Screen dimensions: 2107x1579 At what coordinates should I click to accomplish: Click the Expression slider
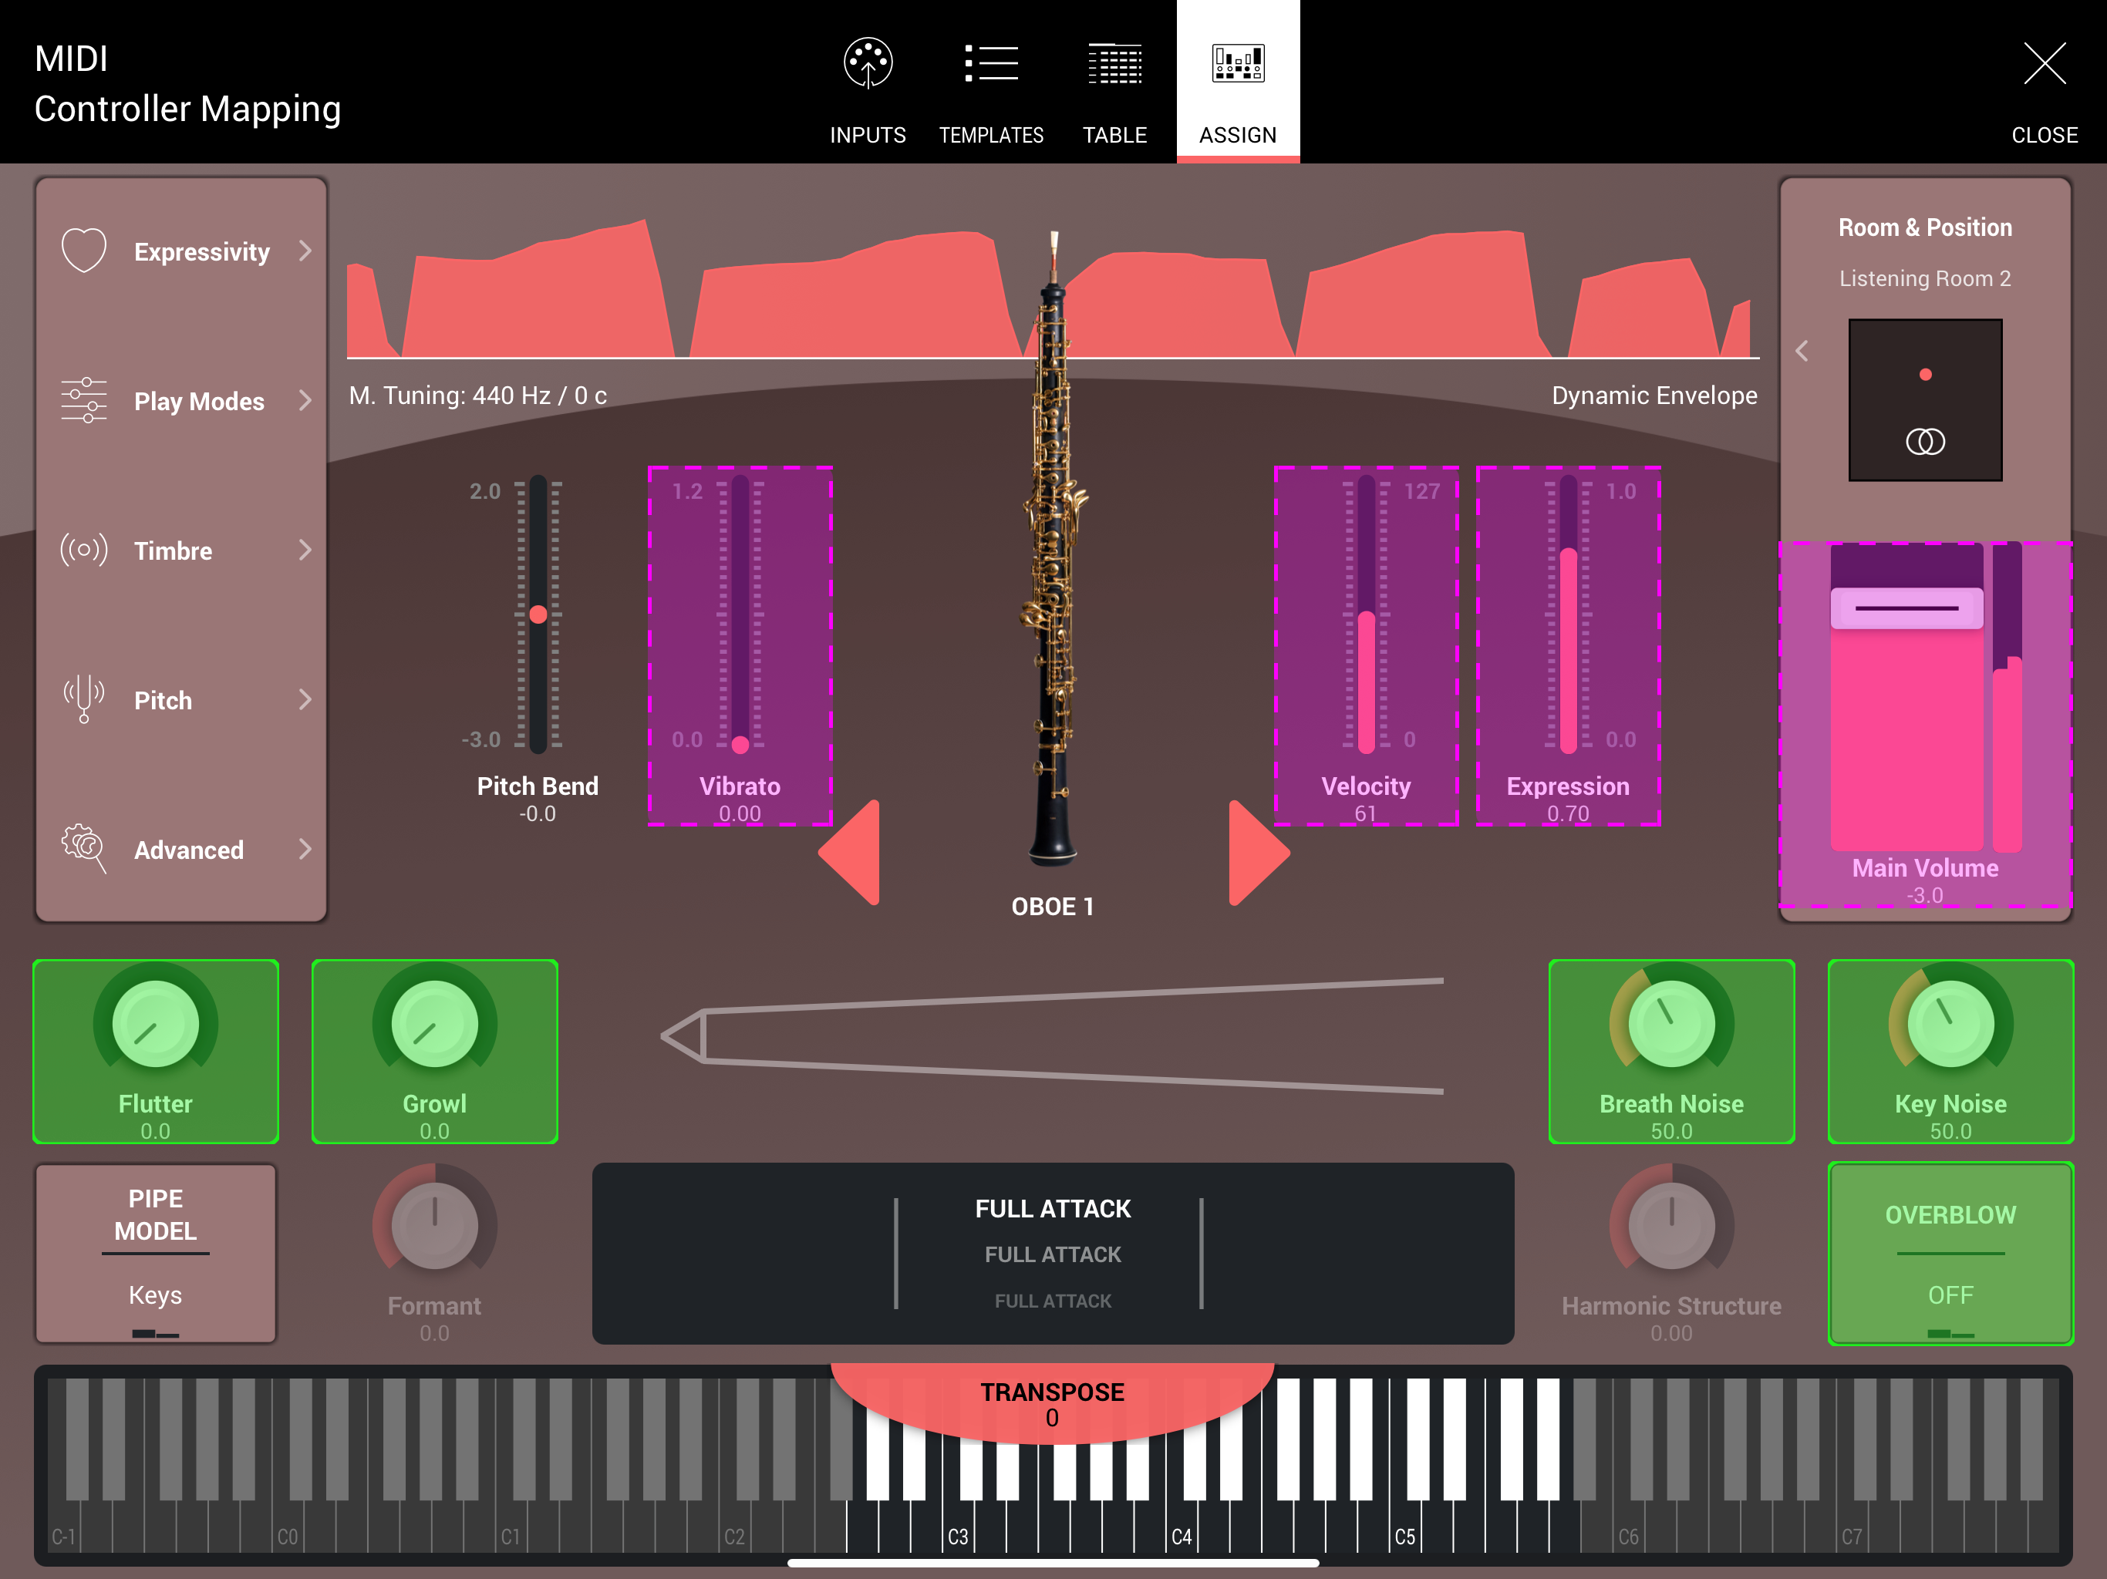[1568, 614]
